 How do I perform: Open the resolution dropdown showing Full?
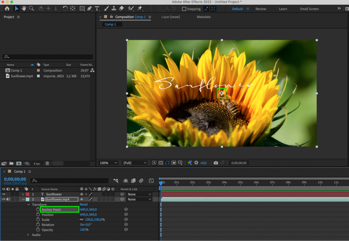(x=135, y=163)
